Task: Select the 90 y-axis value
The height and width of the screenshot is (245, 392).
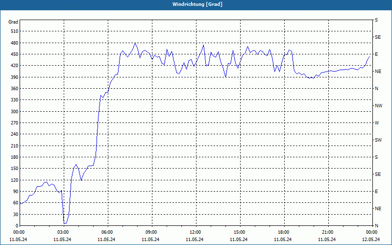Action: (x=16, y=192)
